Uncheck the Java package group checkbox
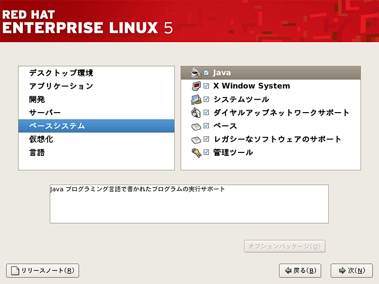The height and width of the screenshot is (284, 379). click(207, 73)
